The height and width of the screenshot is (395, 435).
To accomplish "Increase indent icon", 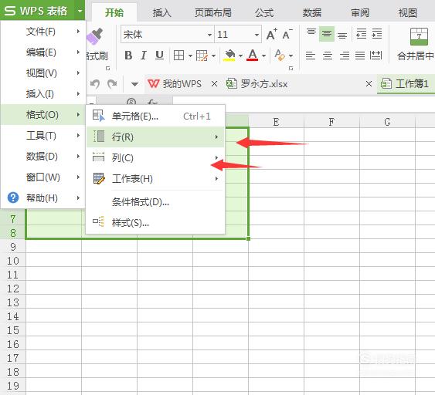I will click(x=377, y=34).
